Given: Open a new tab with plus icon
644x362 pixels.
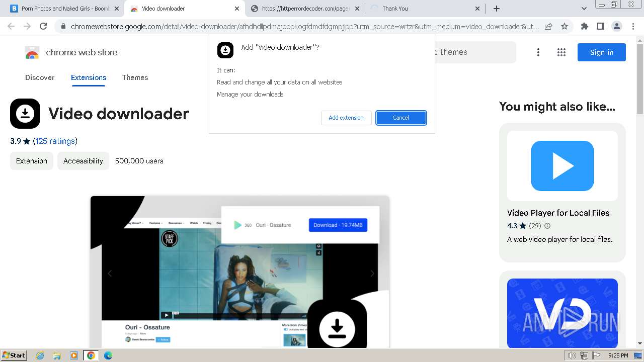Looking at the screenshot, I should (497, 9).
